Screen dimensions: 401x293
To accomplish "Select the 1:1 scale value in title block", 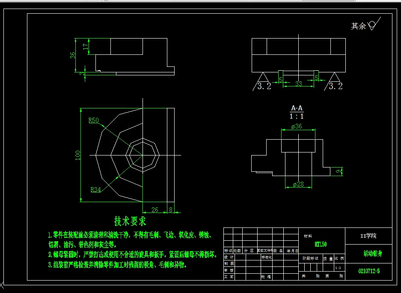I will pyautogui.click(x=338, y=268).
